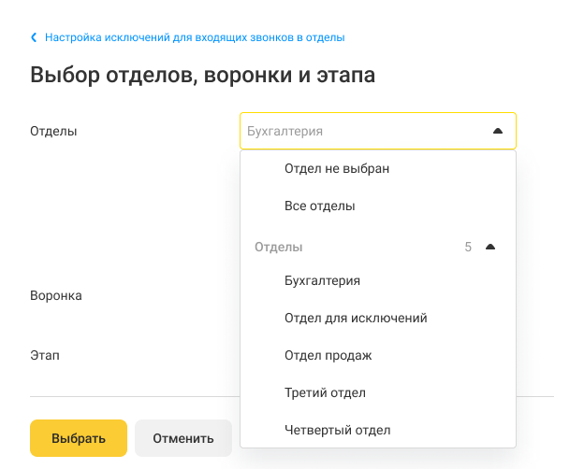Click the Отделы group header label

(x=279, y=247)
